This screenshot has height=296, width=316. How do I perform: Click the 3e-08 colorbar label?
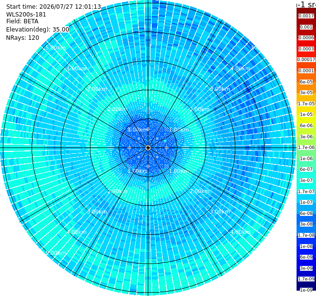pos(306,224)
